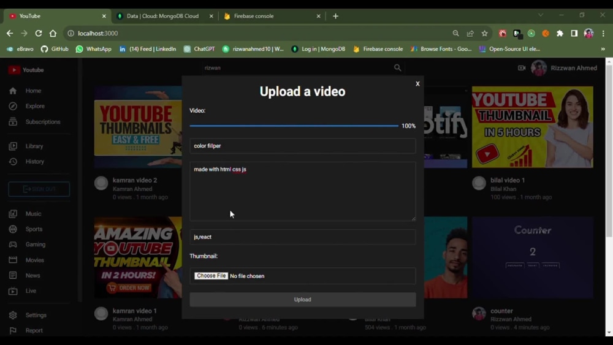Open GitHub bookmark

(55, 49)
